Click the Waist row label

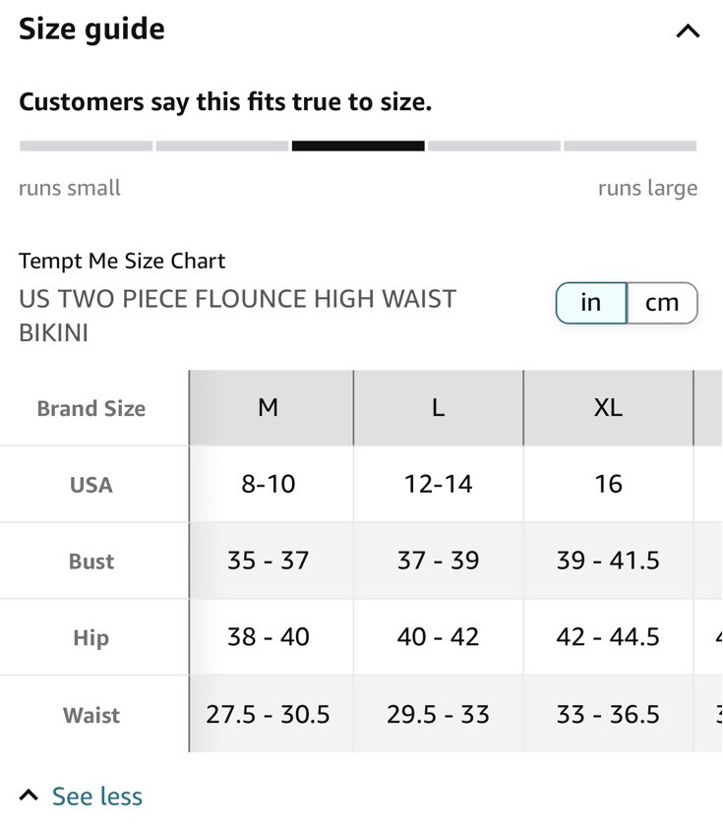(91, 715)
